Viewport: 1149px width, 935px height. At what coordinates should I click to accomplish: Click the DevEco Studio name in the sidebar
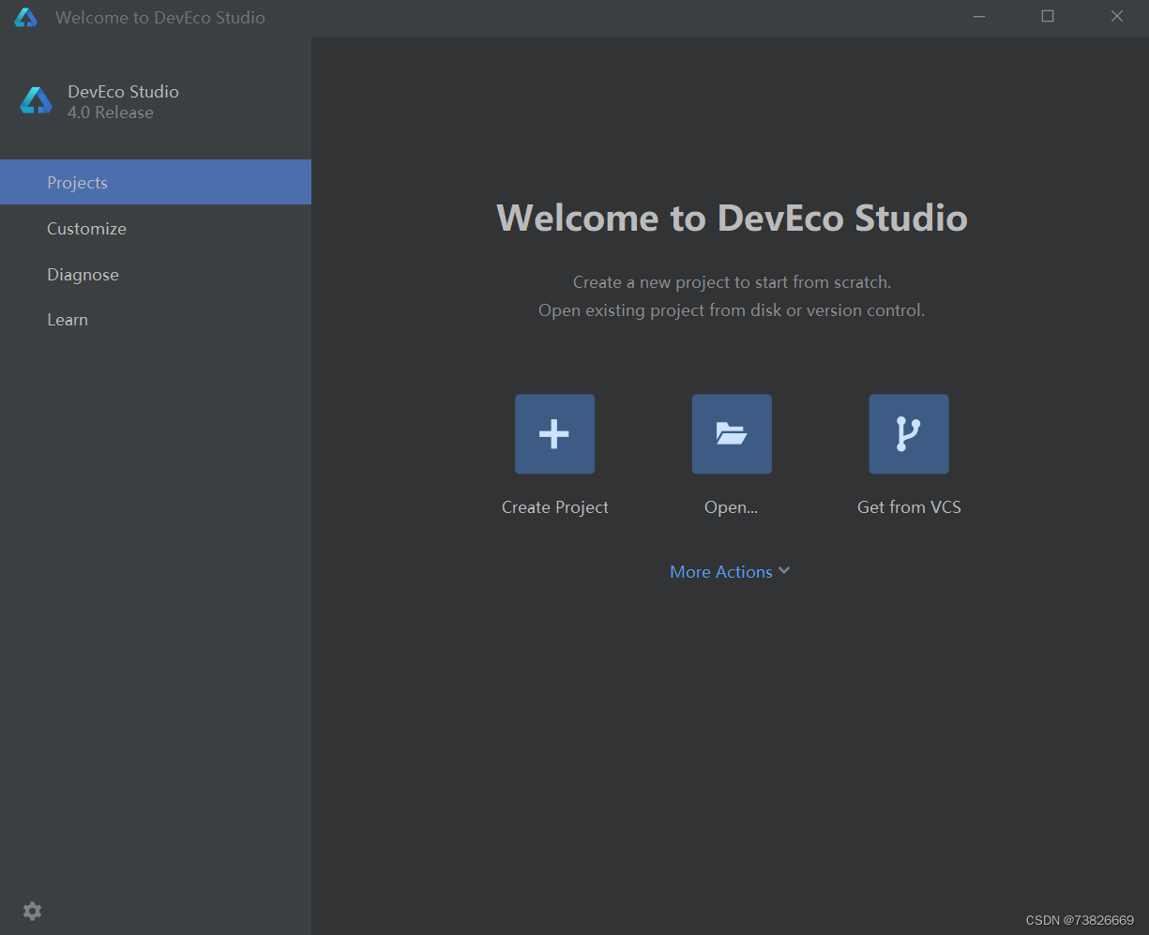tap(123, 91)
